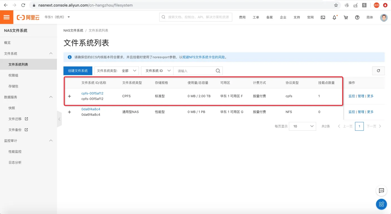Click the 创建文件系统 button
The width and height of the screenshot is (391, 214).
(x=78, y=71)
